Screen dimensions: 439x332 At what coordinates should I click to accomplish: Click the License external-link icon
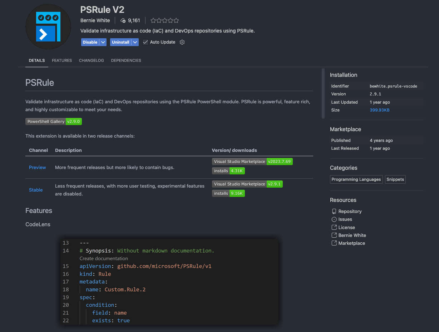click(x=334, y=227)
